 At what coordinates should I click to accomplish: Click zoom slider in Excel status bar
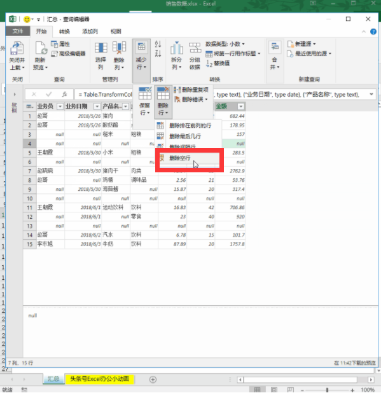[x=327, y=390]
